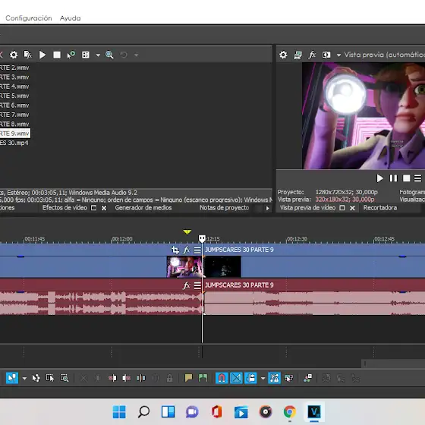Open audio event hamburger menu
The image size is (425, 425).
pyautogui.click(x=197, y=285)
